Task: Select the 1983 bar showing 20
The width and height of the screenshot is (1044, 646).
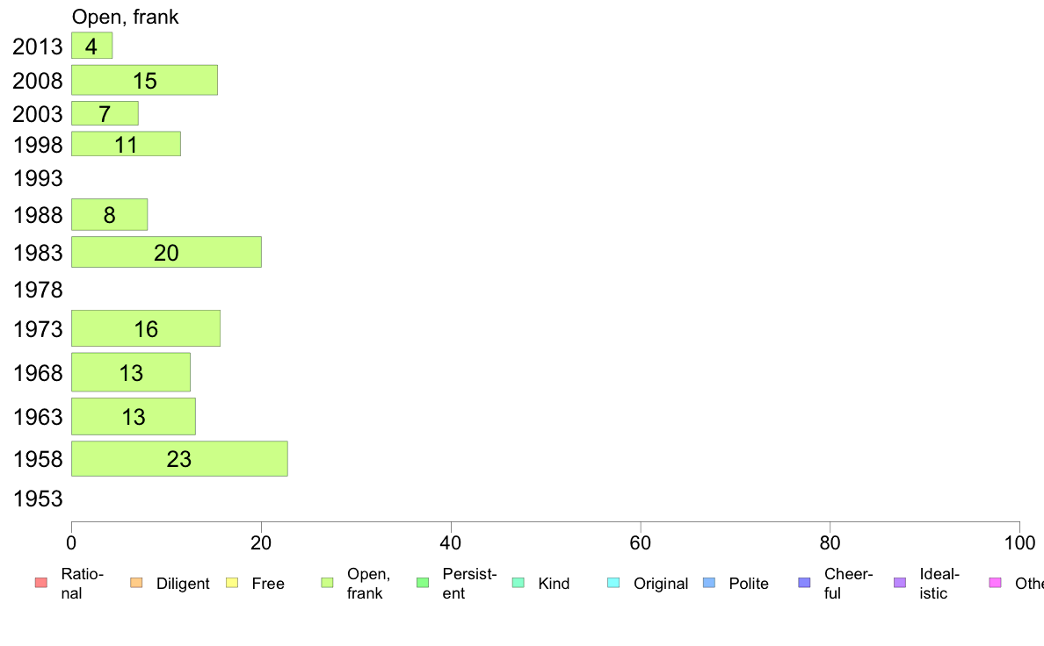Action: pos(166,252)
